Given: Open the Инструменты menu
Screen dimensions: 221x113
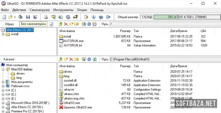Looking at the screenshot, I should pos(63,10).
